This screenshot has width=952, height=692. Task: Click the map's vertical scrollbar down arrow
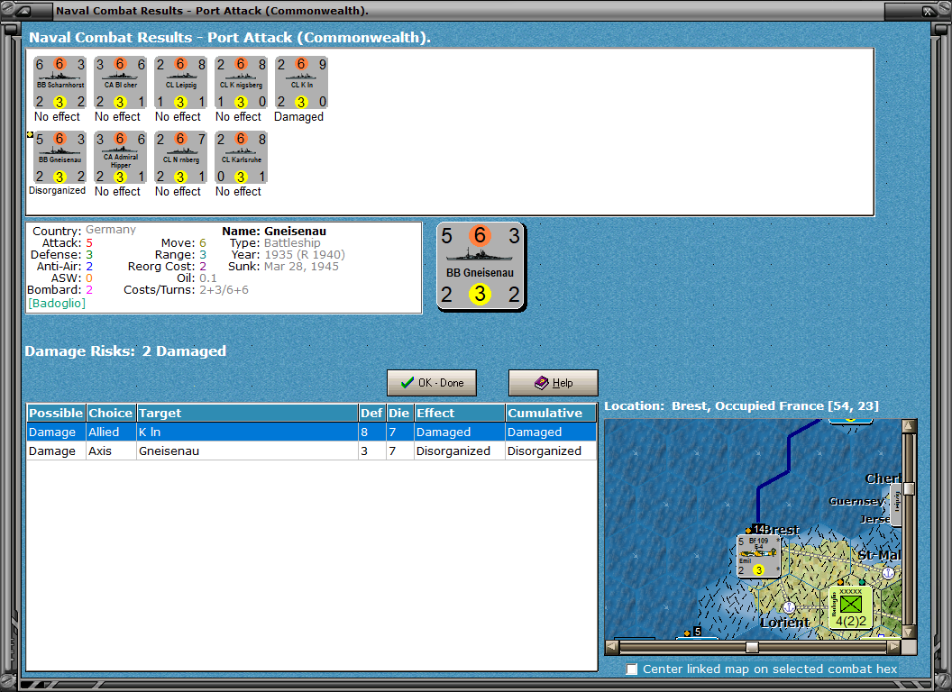909,632
